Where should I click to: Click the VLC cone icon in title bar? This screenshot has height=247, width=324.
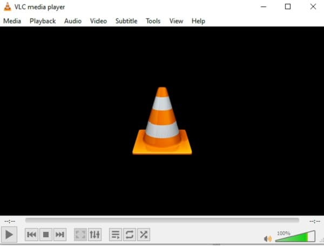[x=8, y=6]
